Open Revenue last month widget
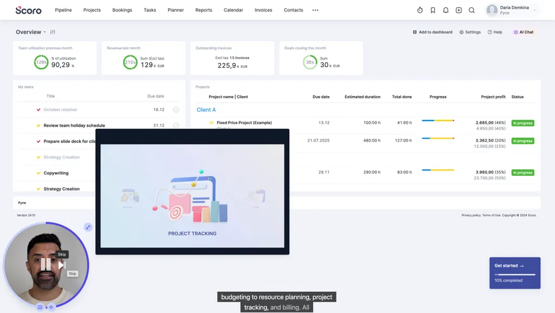This screenshot has width=555, height=313. coord(143,58)
